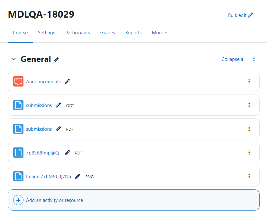Click the file icon for submissions PDF
The width and height of the screenshot is (270, 216).
tap(18, 129)
